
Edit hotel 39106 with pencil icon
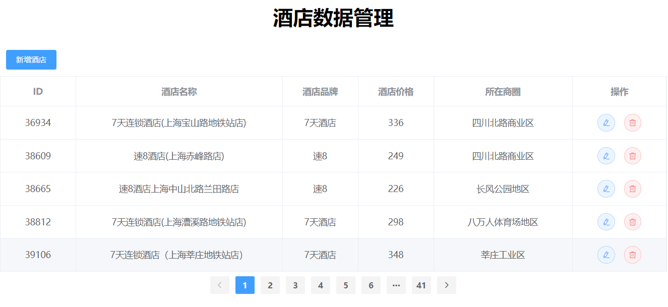point(606,255)
